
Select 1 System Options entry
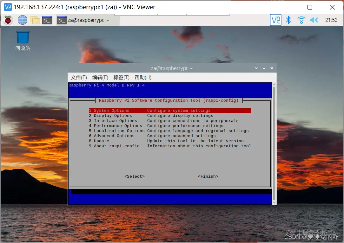click(170, 111)
